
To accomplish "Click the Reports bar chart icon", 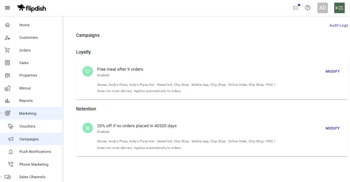I will [x=8, y=101].
